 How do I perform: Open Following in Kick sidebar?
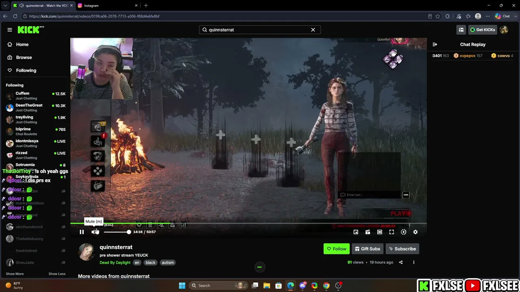click(x=26, y=71)
